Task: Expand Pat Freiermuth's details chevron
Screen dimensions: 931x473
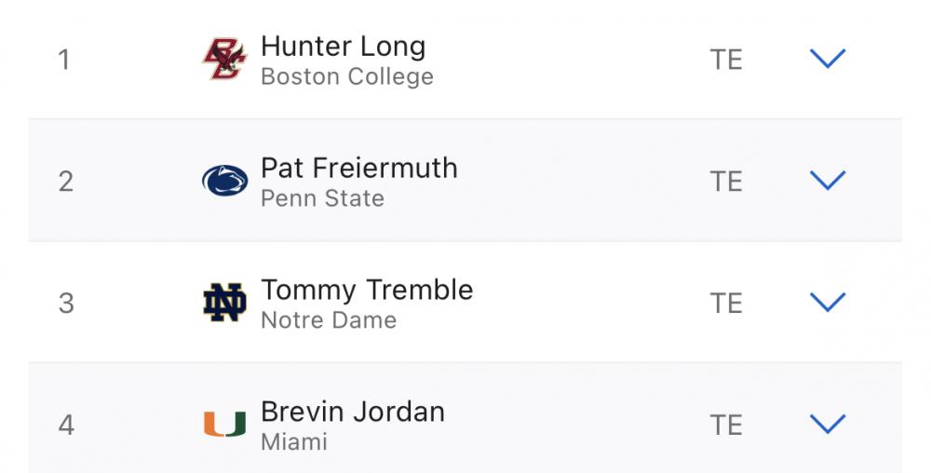Action: coord(827,181)
